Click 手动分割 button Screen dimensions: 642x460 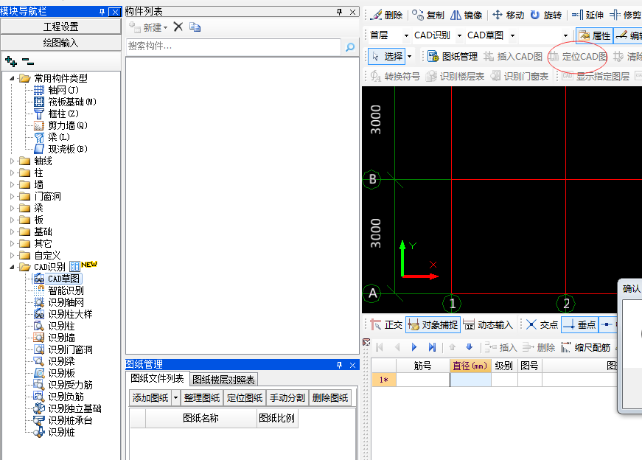(287, 398)
